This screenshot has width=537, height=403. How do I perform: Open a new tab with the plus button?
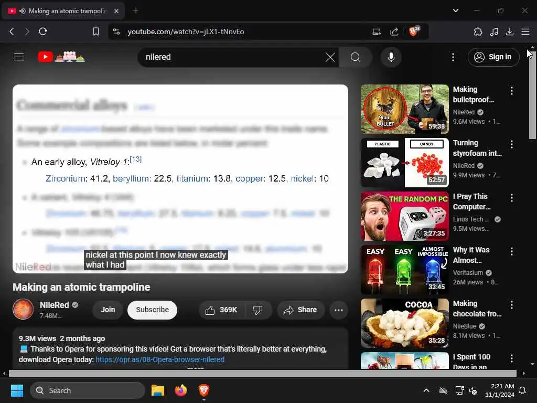[x=136, y=10]
